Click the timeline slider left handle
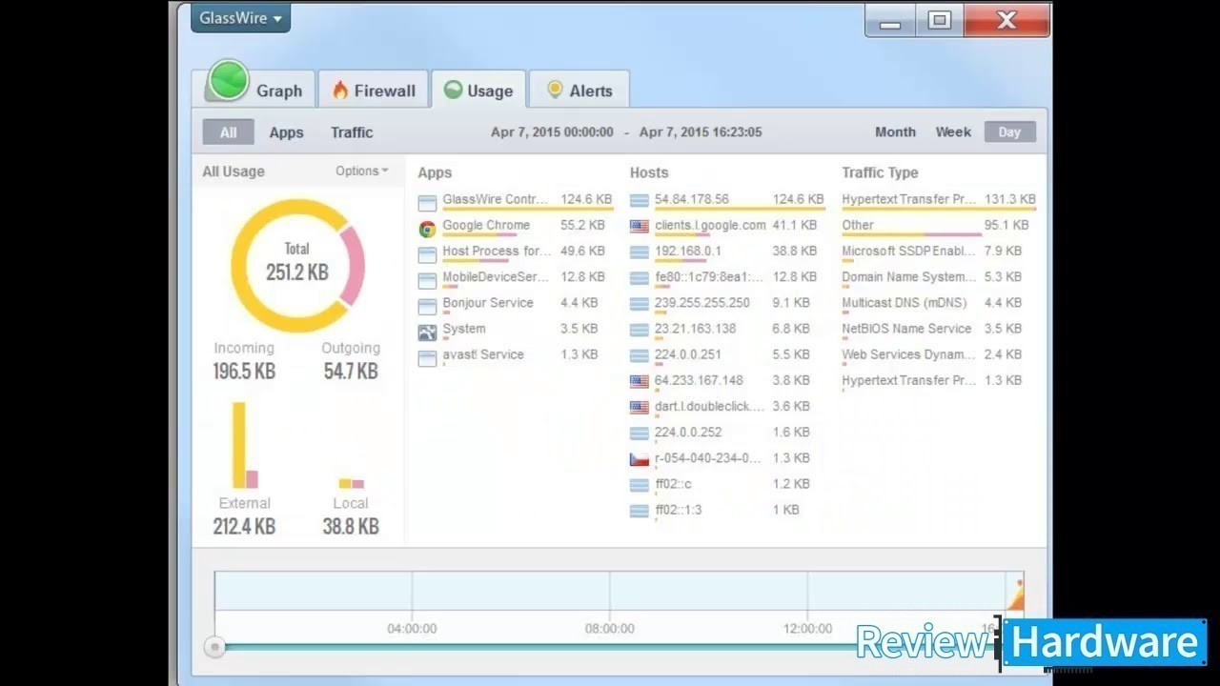Image resolution: width=1220 pixels, height=686 pixels. (x=214, y=647)
